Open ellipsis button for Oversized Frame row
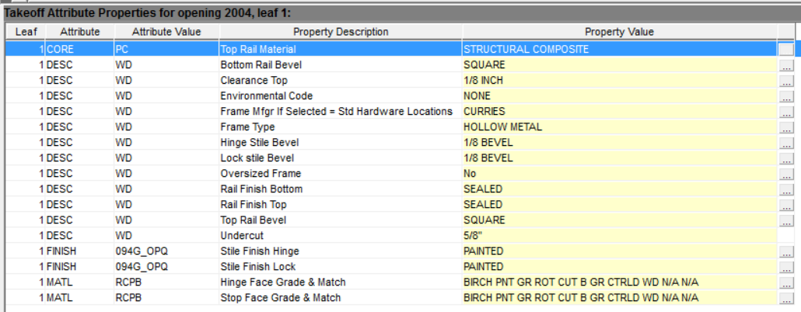The image size is (801, 312). pos(786,174)
